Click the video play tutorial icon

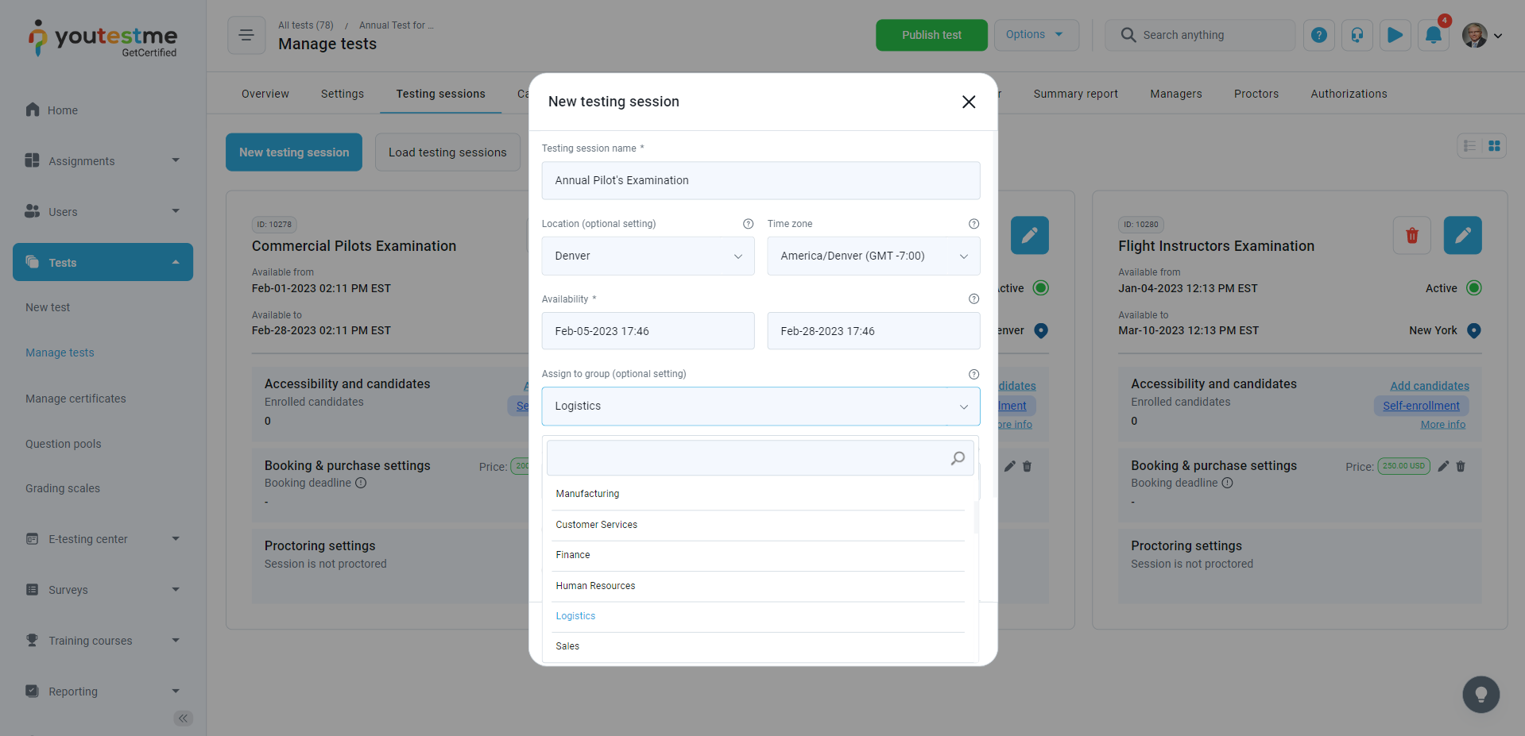pyautogui.click(x=1395, y=36)
